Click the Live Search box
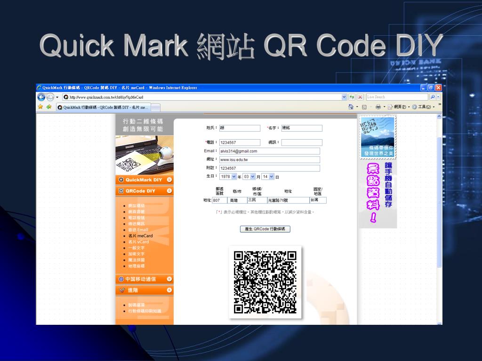The width and height of the screenshot is (482, 361). tap(397, 97)
